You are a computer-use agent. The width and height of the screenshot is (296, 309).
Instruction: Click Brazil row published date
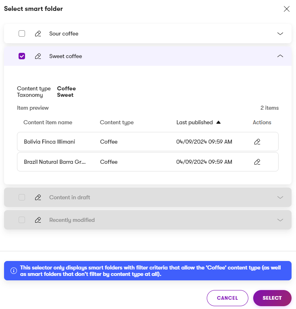coord(204,162)
